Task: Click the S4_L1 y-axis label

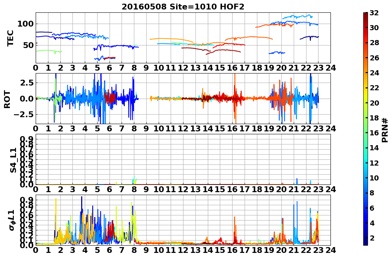Action: [x=13, y=160]
